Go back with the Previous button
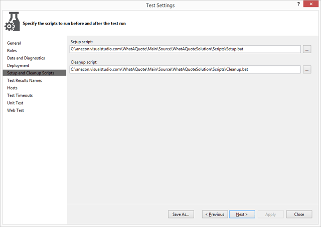Screen dimensions: 321x227 point(214,214)
